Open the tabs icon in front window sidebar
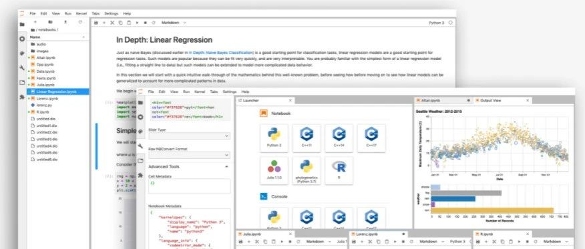585x249 pixels. [140, 161]
